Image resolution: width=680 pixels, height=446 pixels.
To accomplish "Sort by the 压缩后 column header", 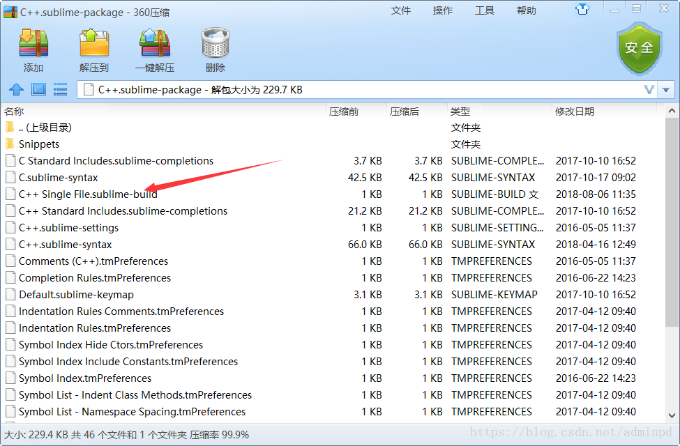I will coord(417,111).
